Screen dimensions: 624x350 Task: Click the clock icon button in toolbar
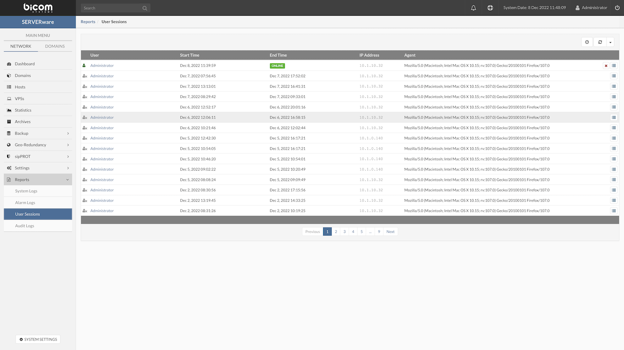[587, 42]
